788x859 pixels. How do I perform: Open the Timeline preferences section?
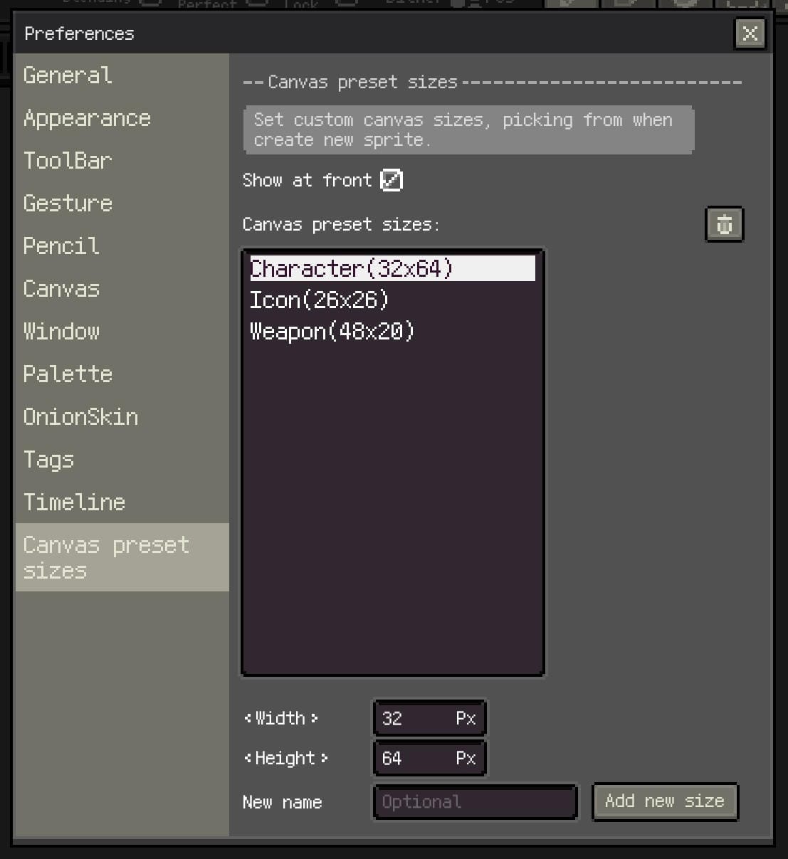pyautogui.click(x=74, y=502)
